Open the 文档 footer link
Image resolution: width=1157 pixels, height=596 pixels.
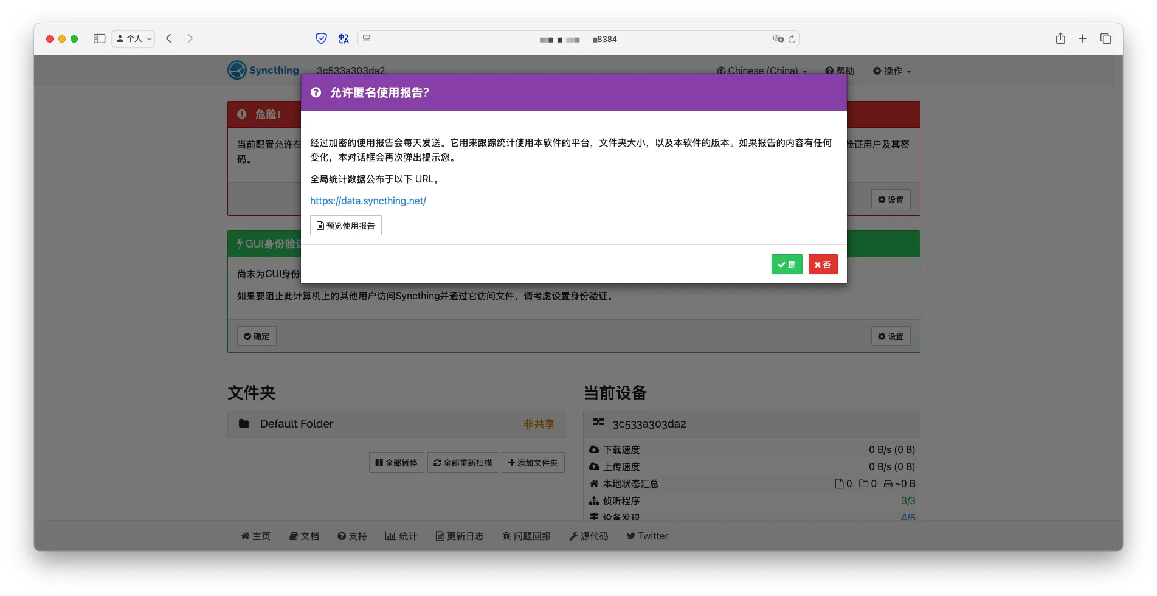[304, 536]
